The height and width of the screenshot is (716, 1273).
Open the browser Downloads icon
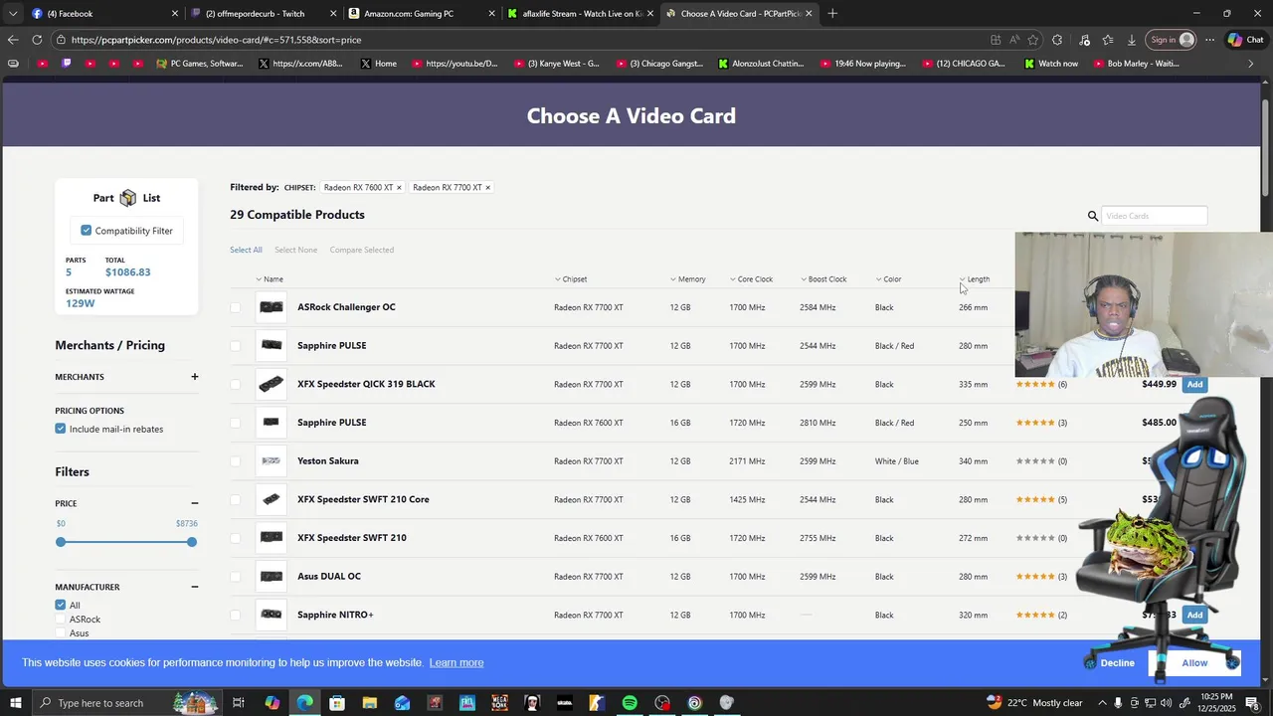[x=1132, y=40]
